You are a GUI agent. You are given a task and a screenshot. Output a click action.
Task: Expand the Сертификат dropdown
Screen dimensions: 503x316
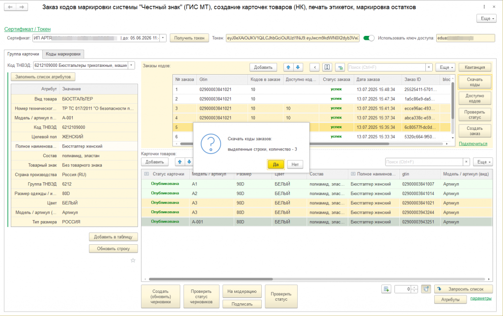tap(163, 38)
